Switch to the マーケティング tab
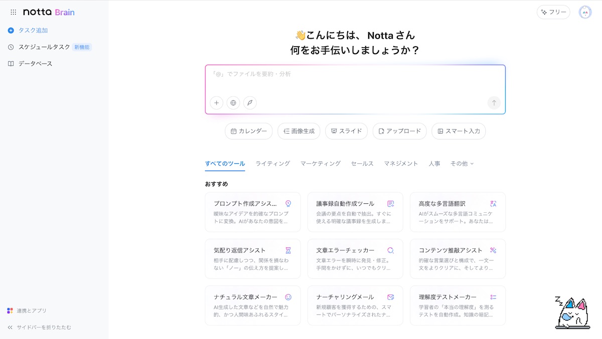 pos(321,164)
